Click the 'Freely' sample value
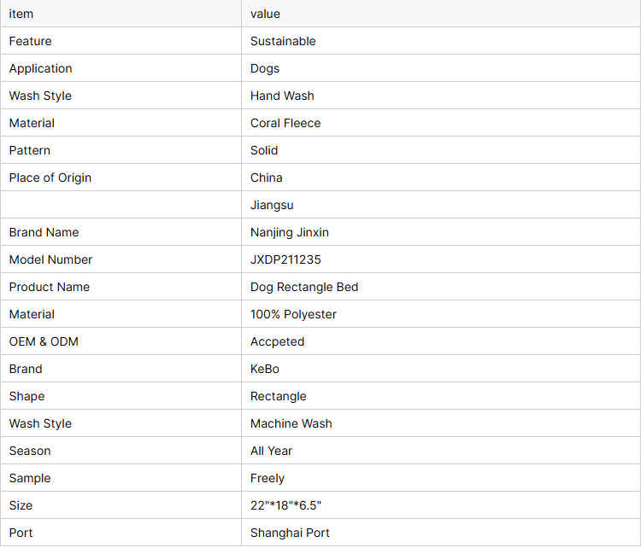Image resolution: width=641 pixels, height=548 pixels. pos(268,478)
